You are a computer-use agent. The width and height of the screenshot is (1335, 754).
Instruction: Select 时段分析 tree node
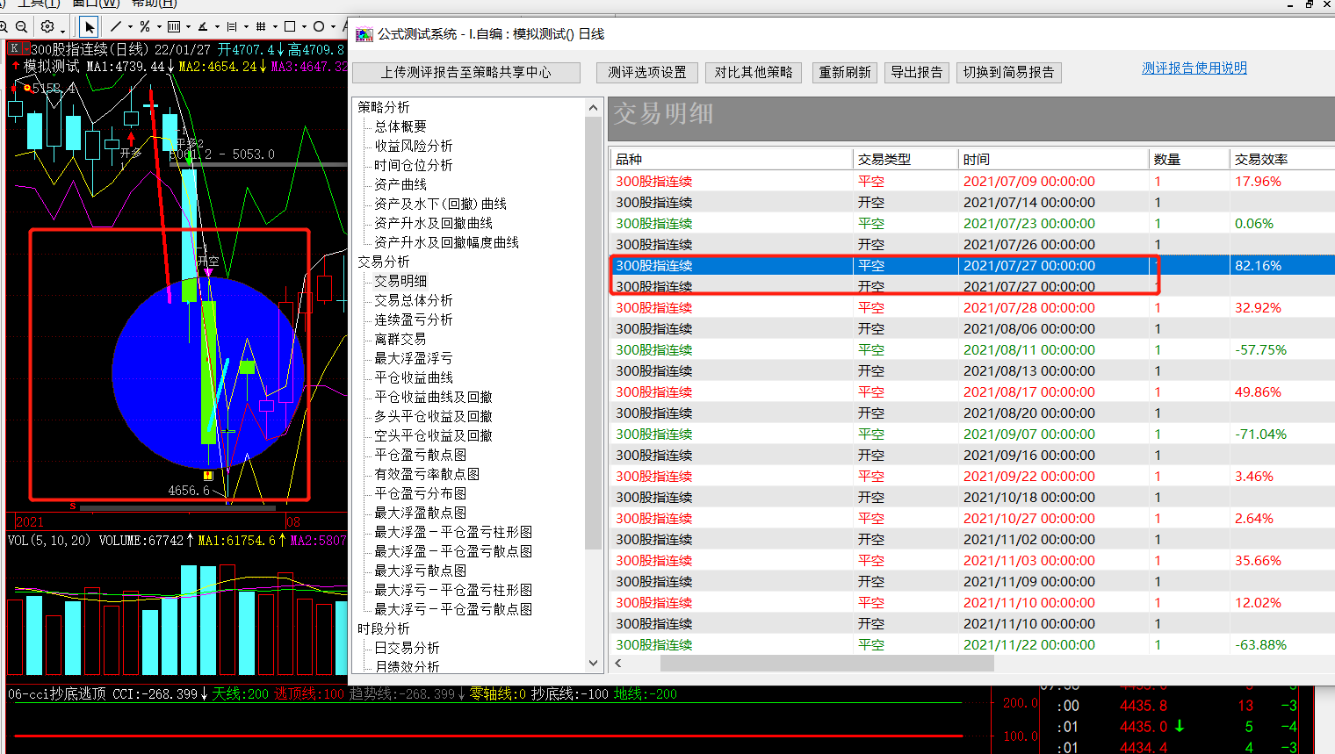click(x=384, y=628)
